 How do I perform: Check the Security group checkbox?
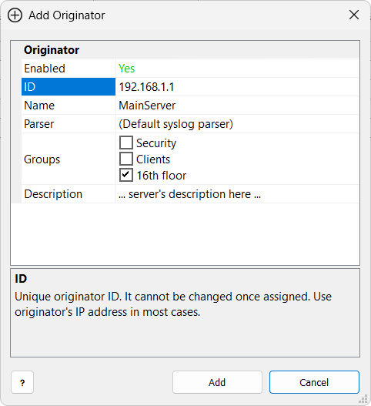point(126,143)
